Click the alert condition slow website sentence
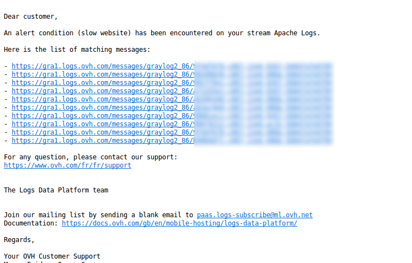 [x=162, y=33]
